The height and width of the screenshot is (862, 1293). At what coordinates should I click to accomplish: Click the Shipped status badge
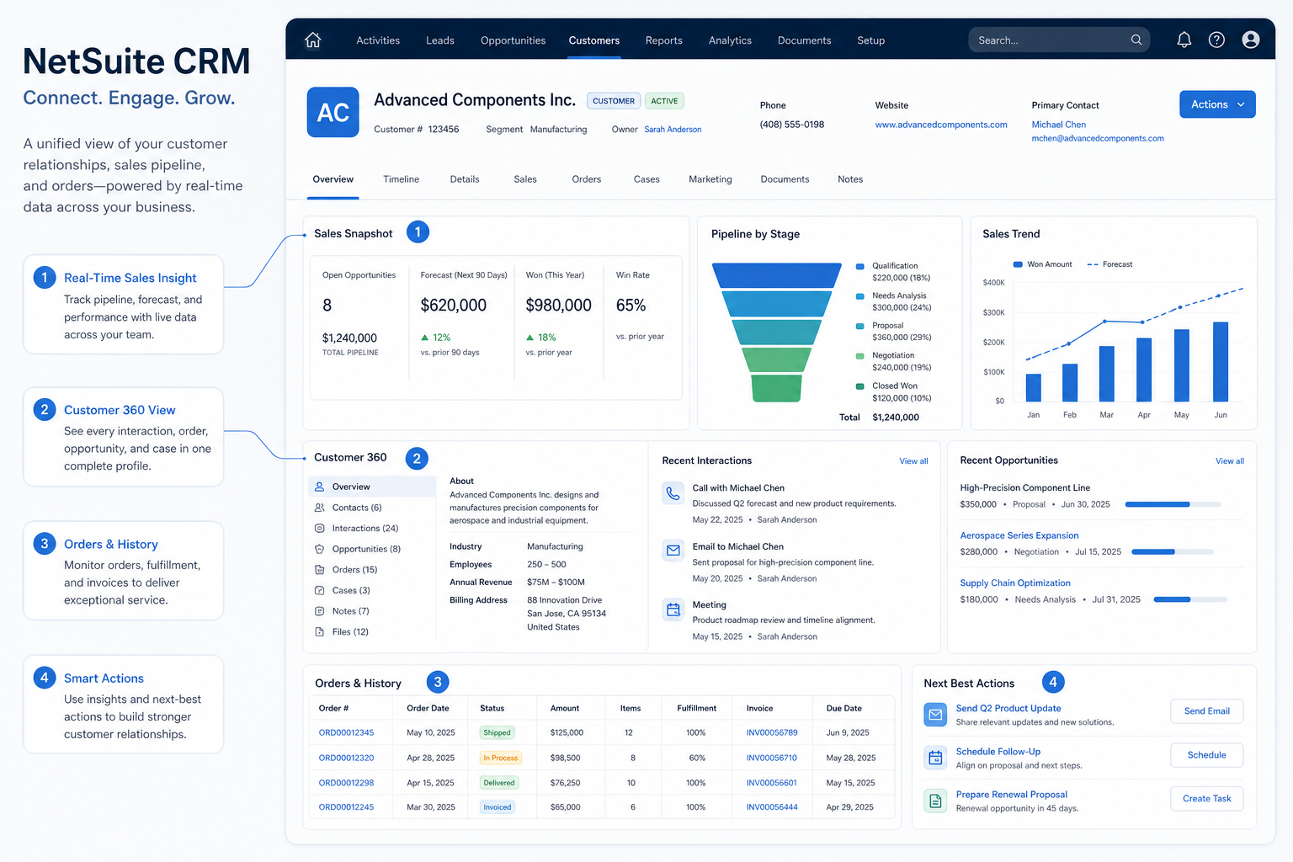(497, 733)
